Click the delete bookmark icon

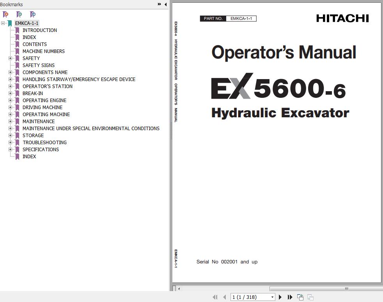tap(5, 14)
